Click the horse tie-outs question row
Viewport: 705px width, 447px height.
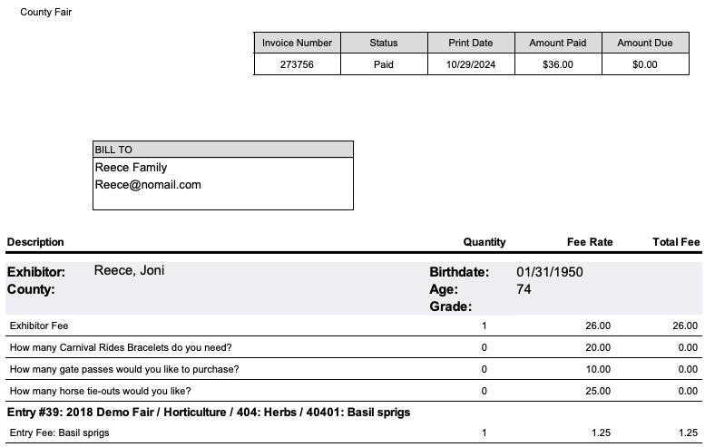[x=100, y=391]
